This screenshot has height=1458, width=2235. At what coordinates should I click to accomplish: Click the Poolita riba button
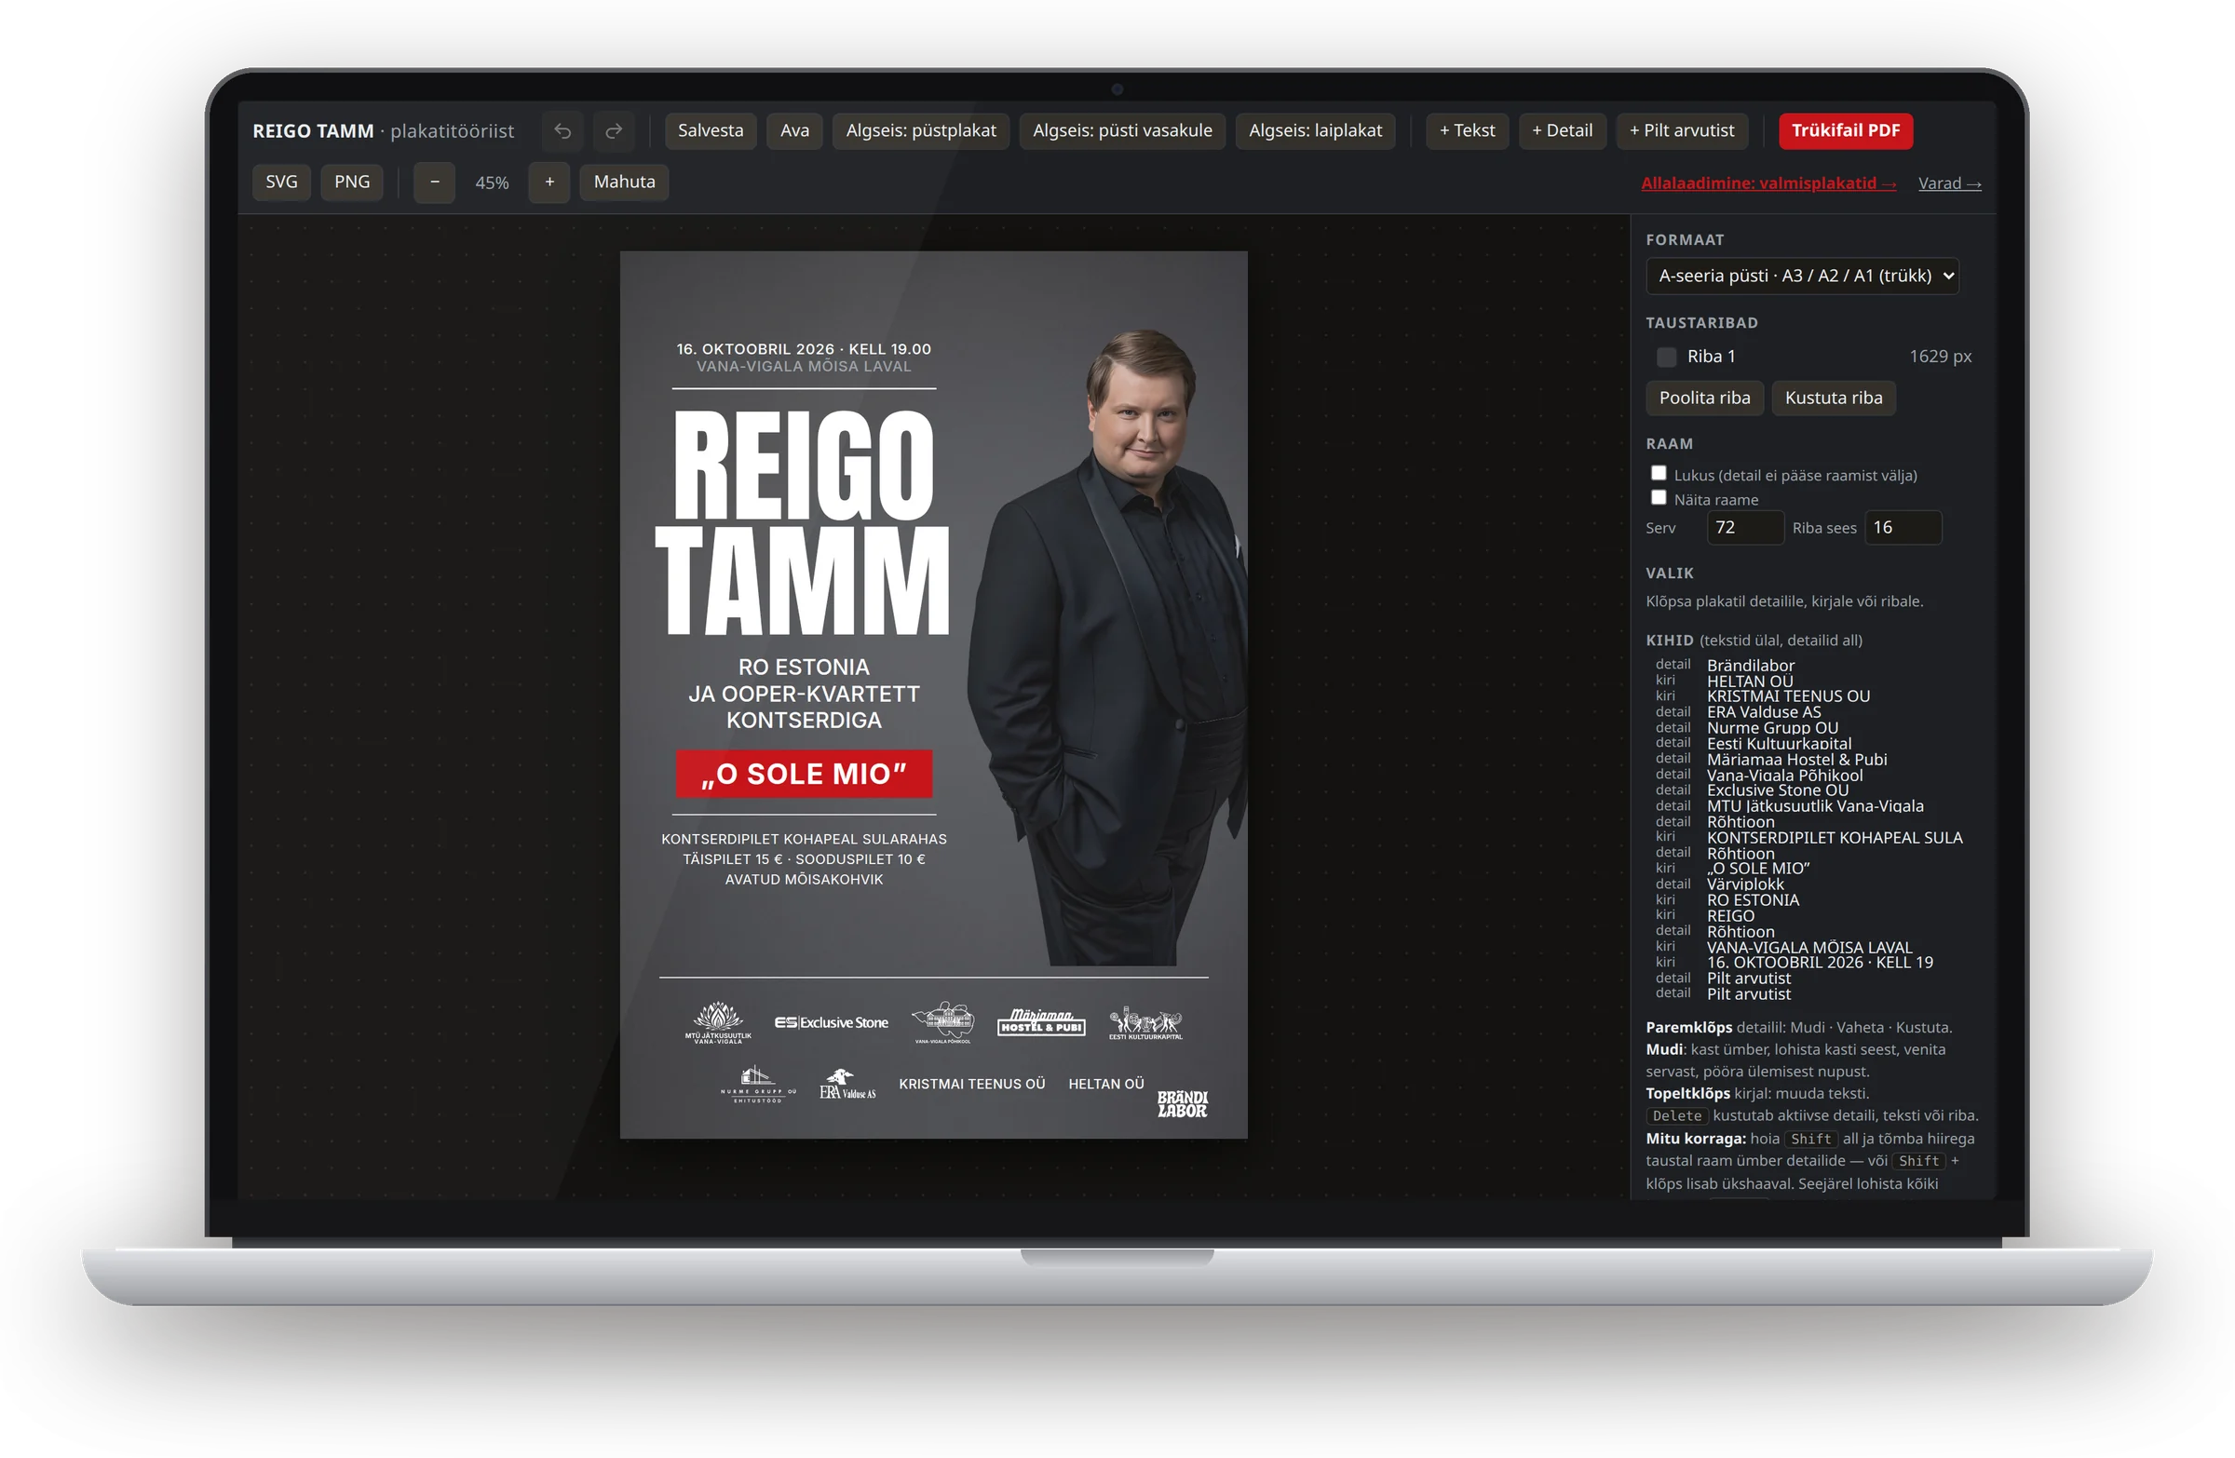pyautogui.click(x=1704, y=398)
